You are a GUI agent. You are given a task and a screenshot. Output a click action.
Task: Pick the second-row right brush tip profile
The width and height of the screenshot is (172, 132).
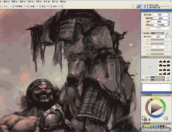pyautogui.click(x=168, y=65)
